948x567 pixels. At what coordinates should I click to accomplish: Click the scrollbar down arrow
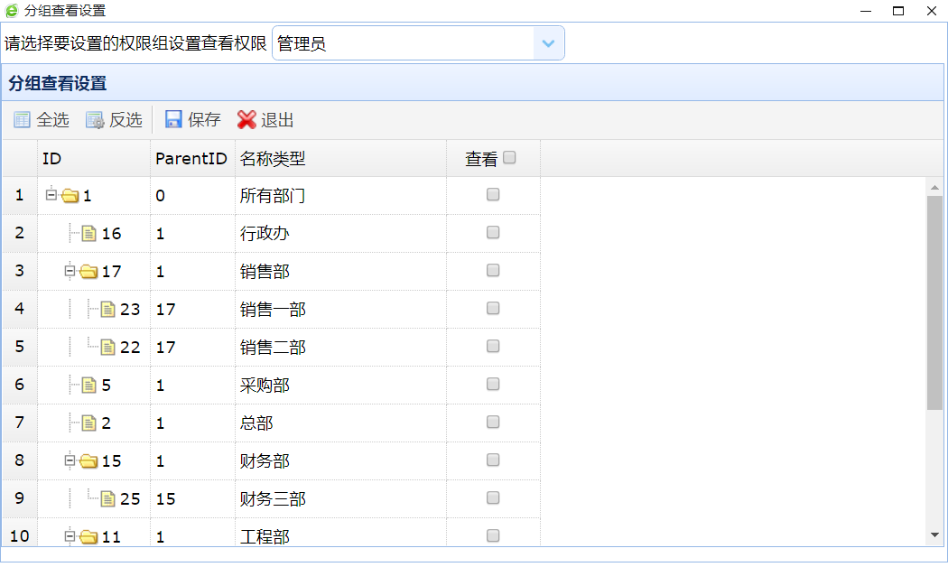pos(934,535)
